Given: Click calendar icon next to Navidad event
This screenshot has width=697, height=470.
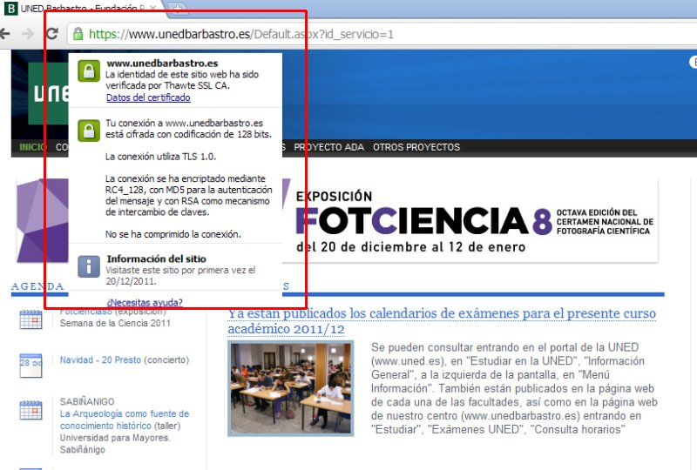Looking at the screenshot, I should (30, 366).
